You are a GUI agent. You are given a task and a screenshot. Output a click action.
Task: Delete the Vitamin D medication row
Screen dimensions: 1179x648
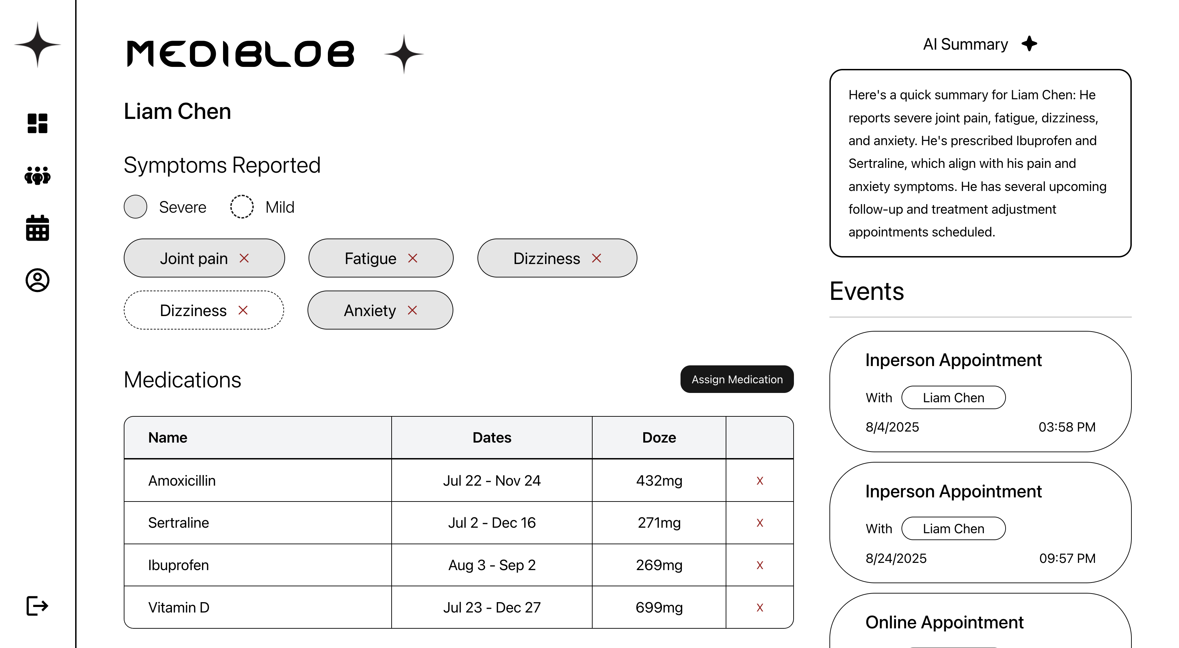click(760, 607)
